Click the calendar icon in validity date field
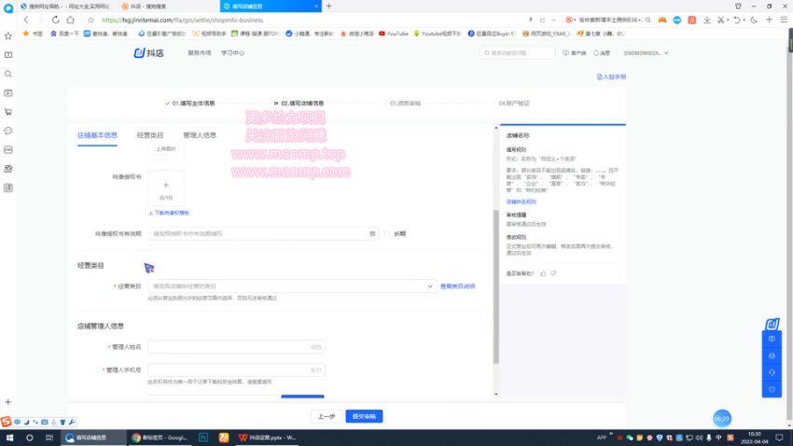This screenshot has width=793, height=446. coord(373,233)
